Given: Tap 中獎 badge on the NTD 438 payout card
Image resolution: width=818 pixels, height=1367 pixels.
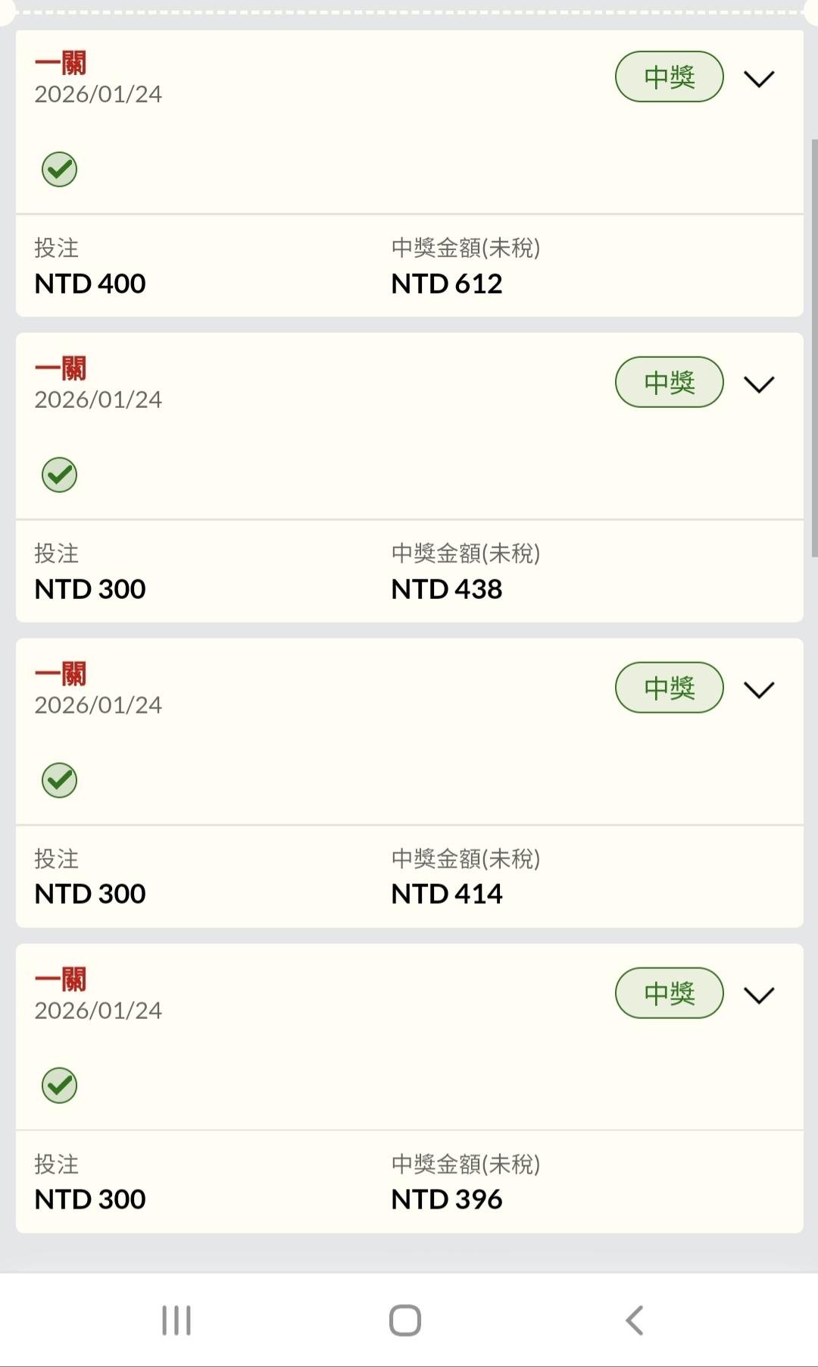Looking at the screenshot, I should 669,382.
